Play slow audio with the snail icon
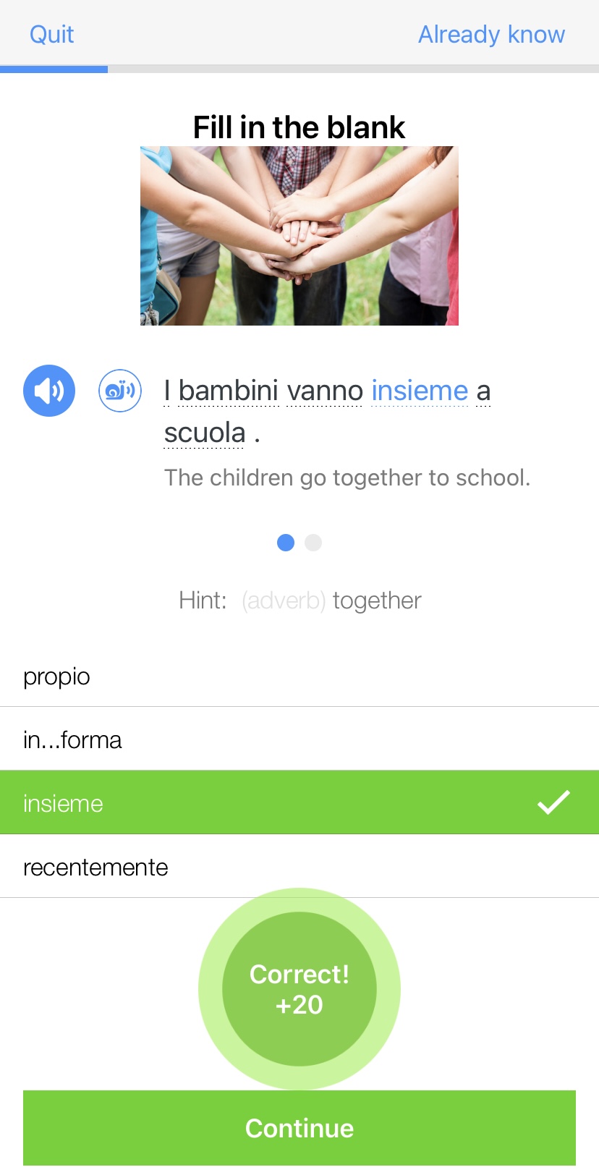 pos(120,391)
